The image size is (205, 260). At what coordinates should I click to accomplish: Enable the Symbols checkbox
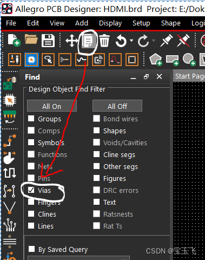point(31,142)
